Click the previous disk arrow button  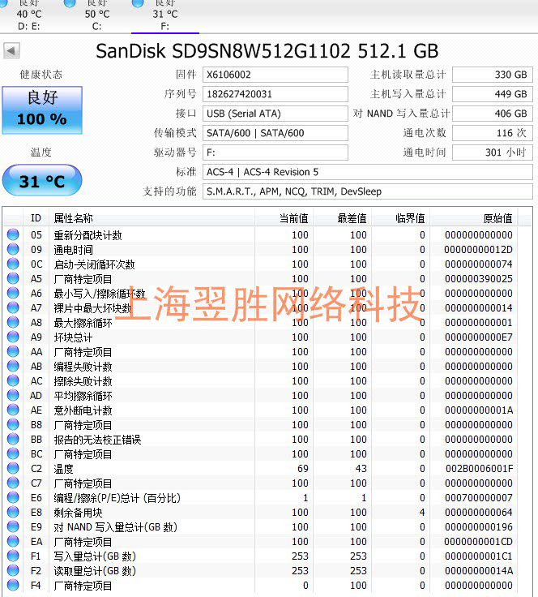click(11, 50)
